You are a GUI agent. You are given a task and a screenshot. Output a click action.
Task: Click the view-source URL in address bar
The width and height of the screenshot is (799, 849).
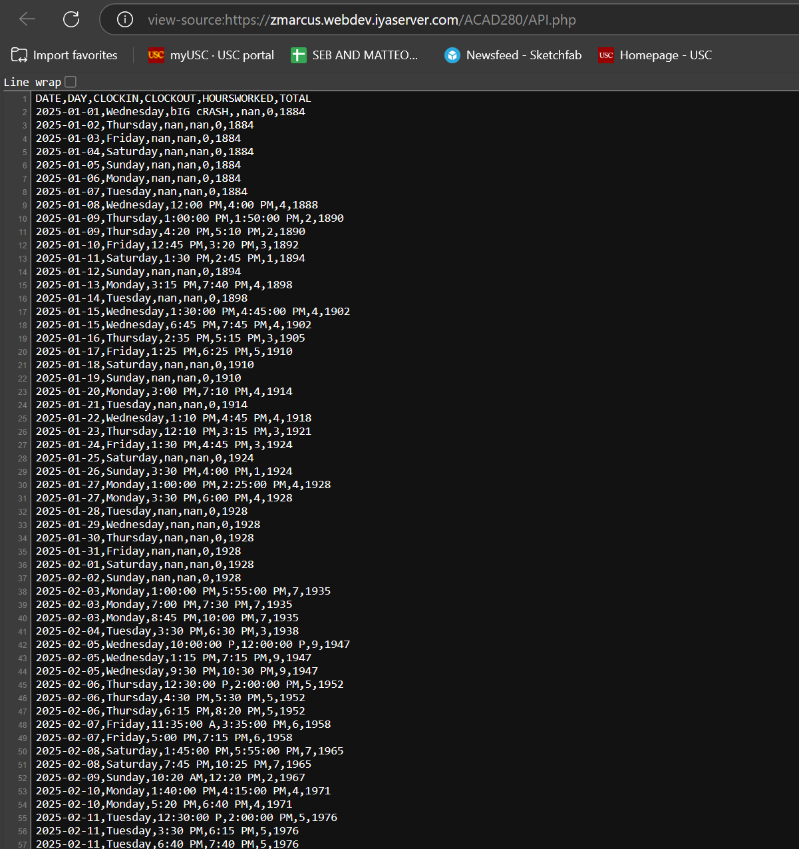(x=362, y=20)
